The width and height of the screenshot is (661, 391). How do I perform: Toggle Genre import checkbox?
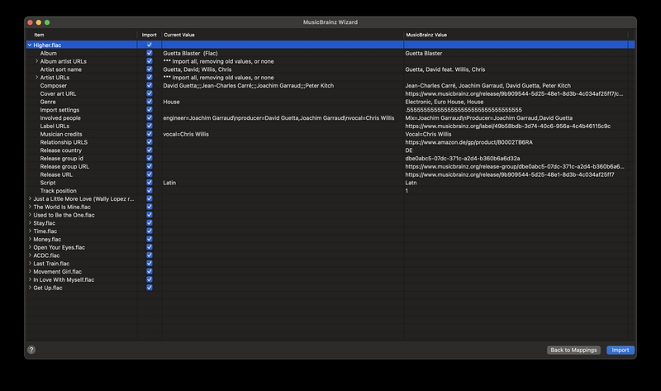coord(150,101)
